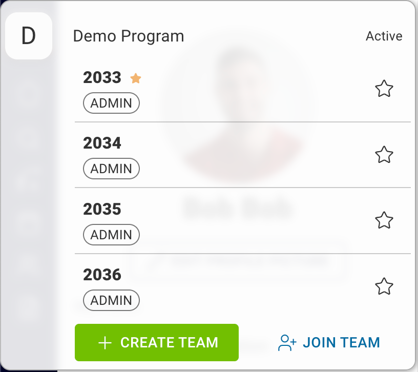418x372 pixels.
Task: Click the orange star beside 2033
Action: pos(136,78)
